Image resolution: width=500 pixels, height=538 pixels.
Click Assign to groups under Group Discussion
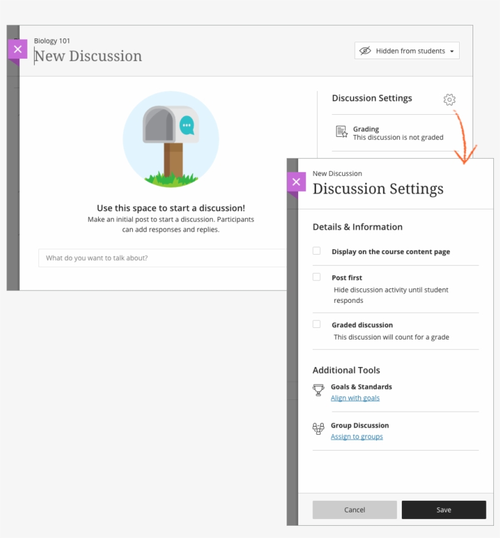click(x=357, y=437)
